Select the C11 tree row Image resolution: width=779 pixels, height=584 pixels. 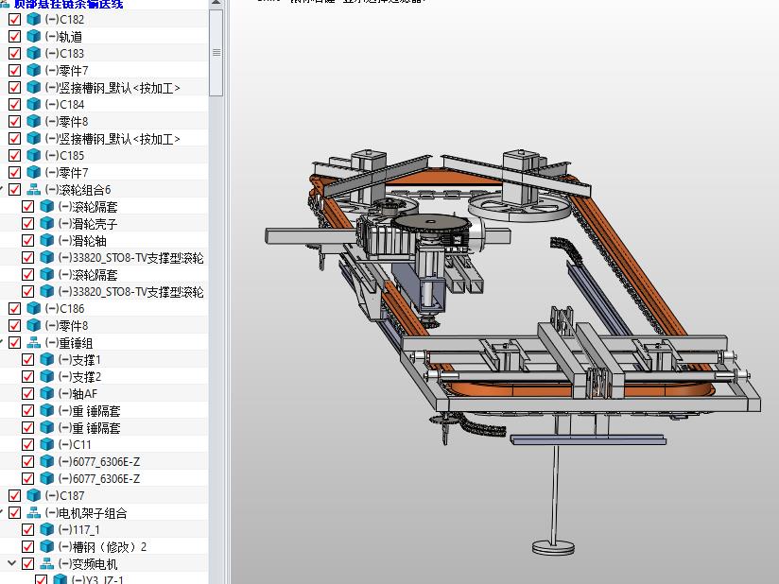point(104,444)
